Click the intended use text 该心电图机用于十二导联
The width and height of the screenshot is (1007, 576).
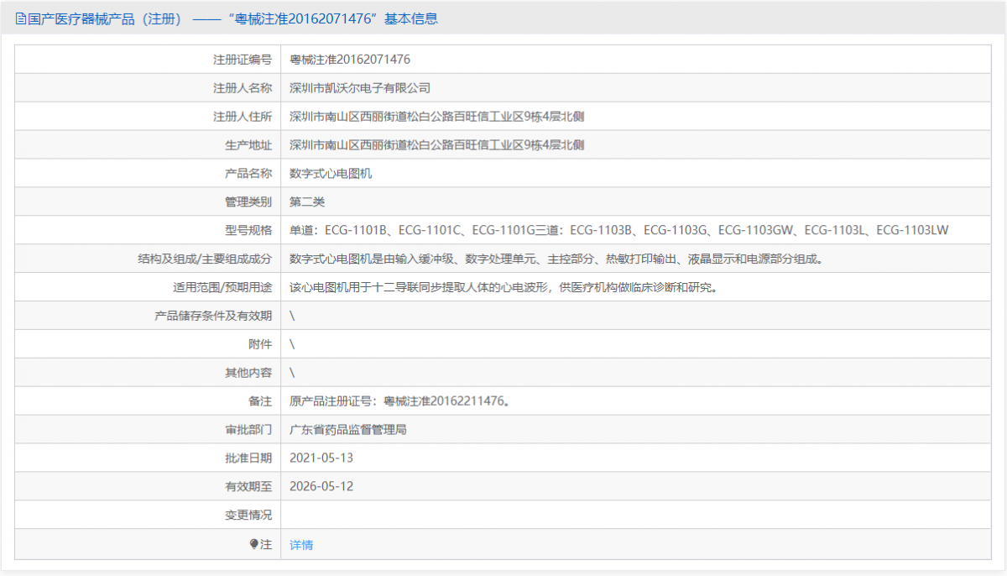click(x=505, y=288)
